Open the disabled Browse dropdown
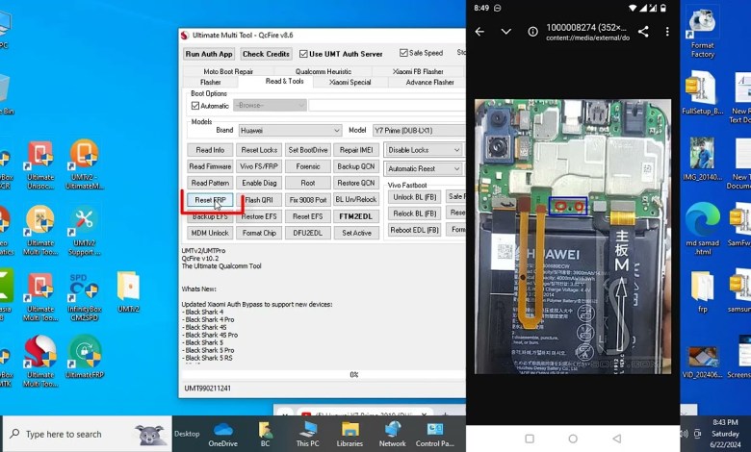 pos(270,105)
